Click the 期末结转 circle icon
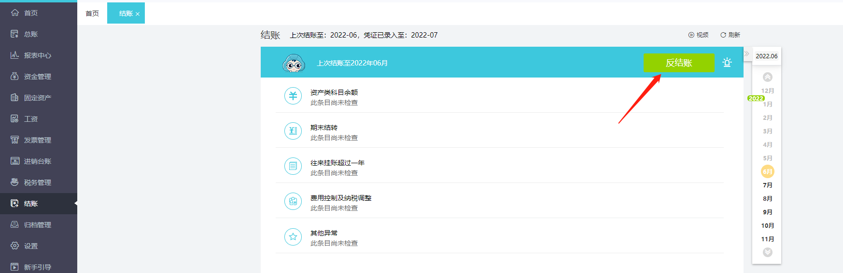 [x=293, y=131]
